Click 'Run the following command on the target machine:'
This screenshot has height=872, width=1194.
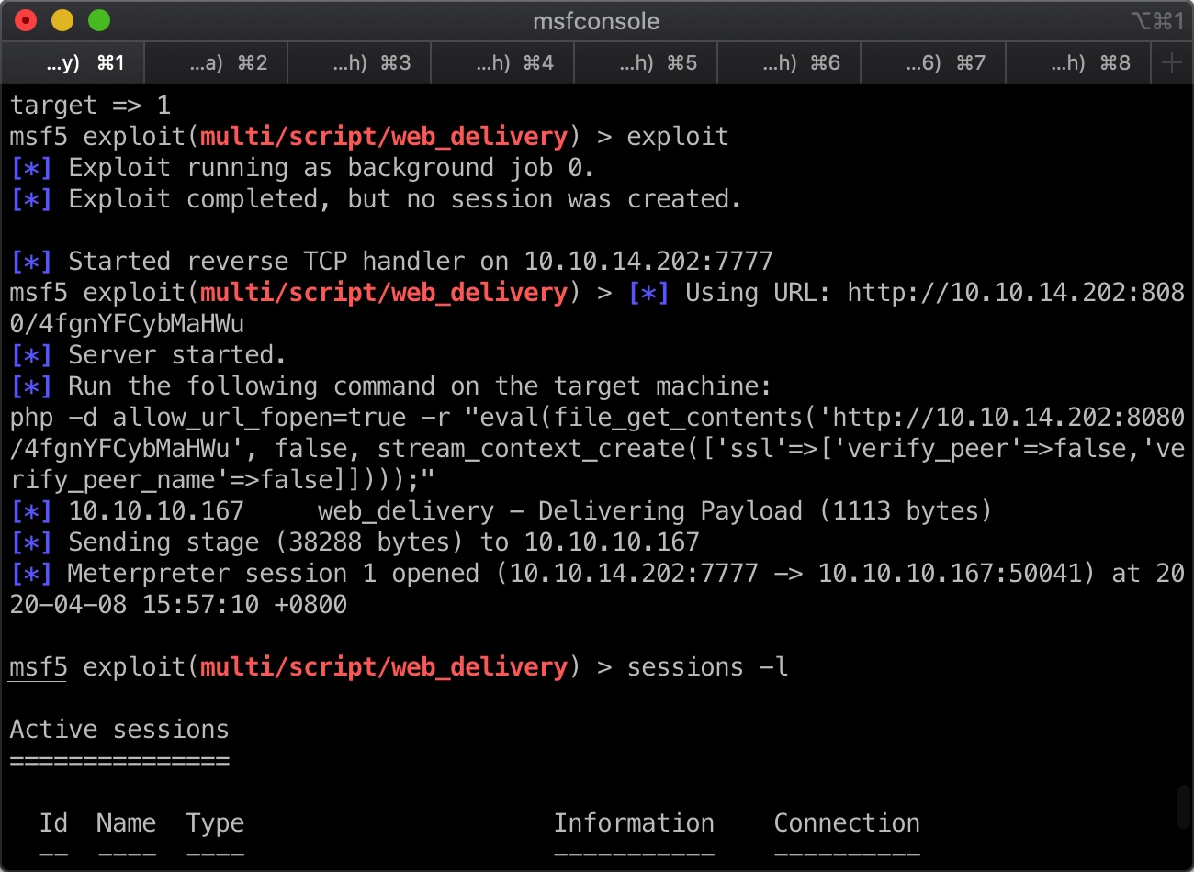[420, 386]
